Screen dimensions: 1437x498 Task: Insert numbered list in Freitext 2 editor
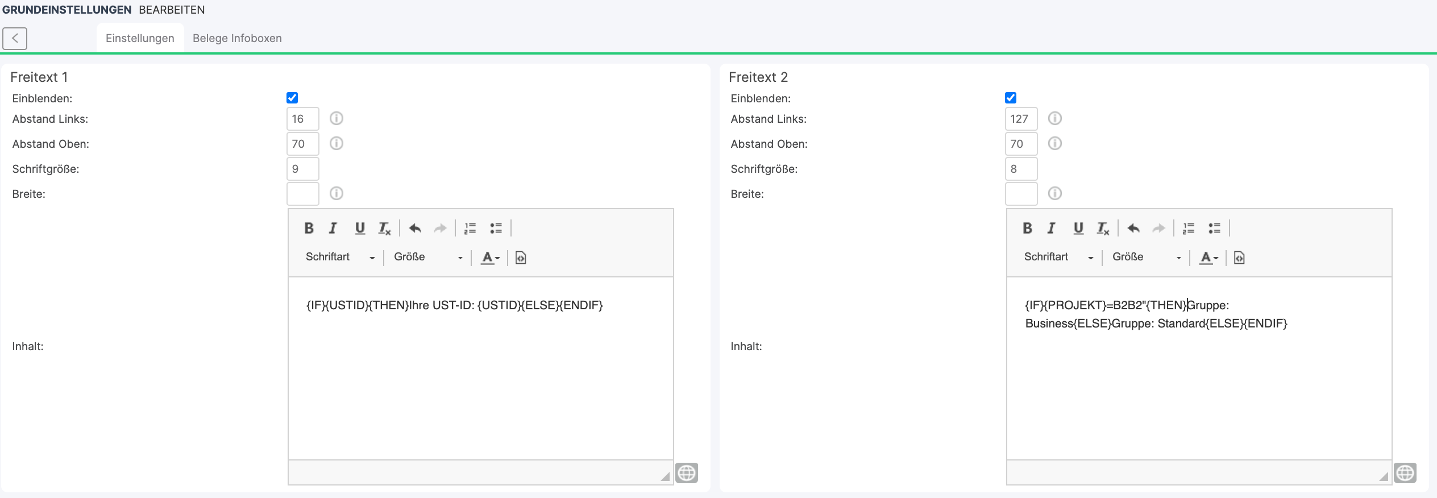1188,229
